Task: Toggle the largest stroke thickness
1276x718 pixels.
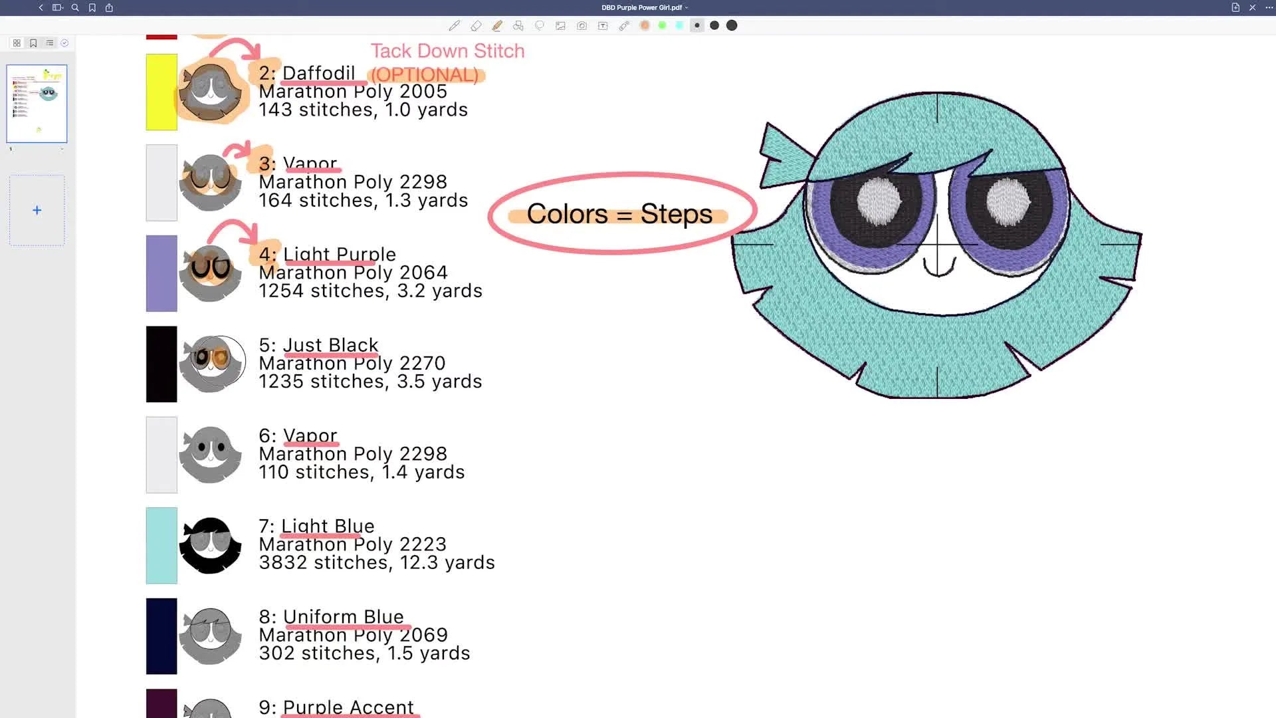Action: coord(731,25)
